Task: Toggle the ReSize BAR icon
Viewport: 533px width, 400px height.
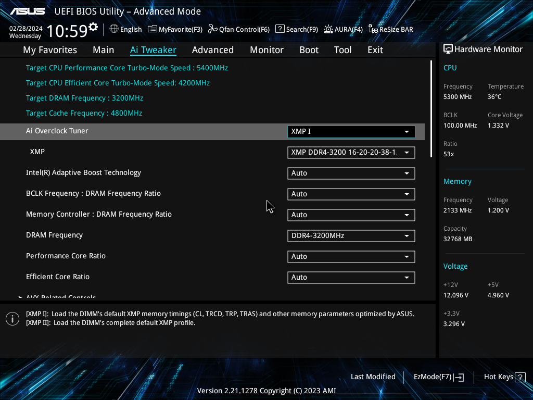Action: click(x=373, y=29)
